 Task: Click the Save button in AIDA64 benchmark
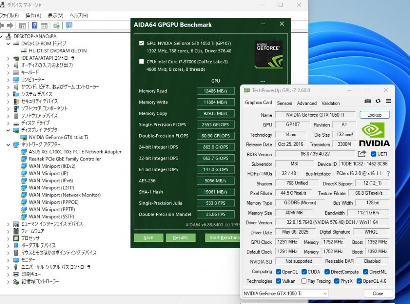(x=148, y=237)
